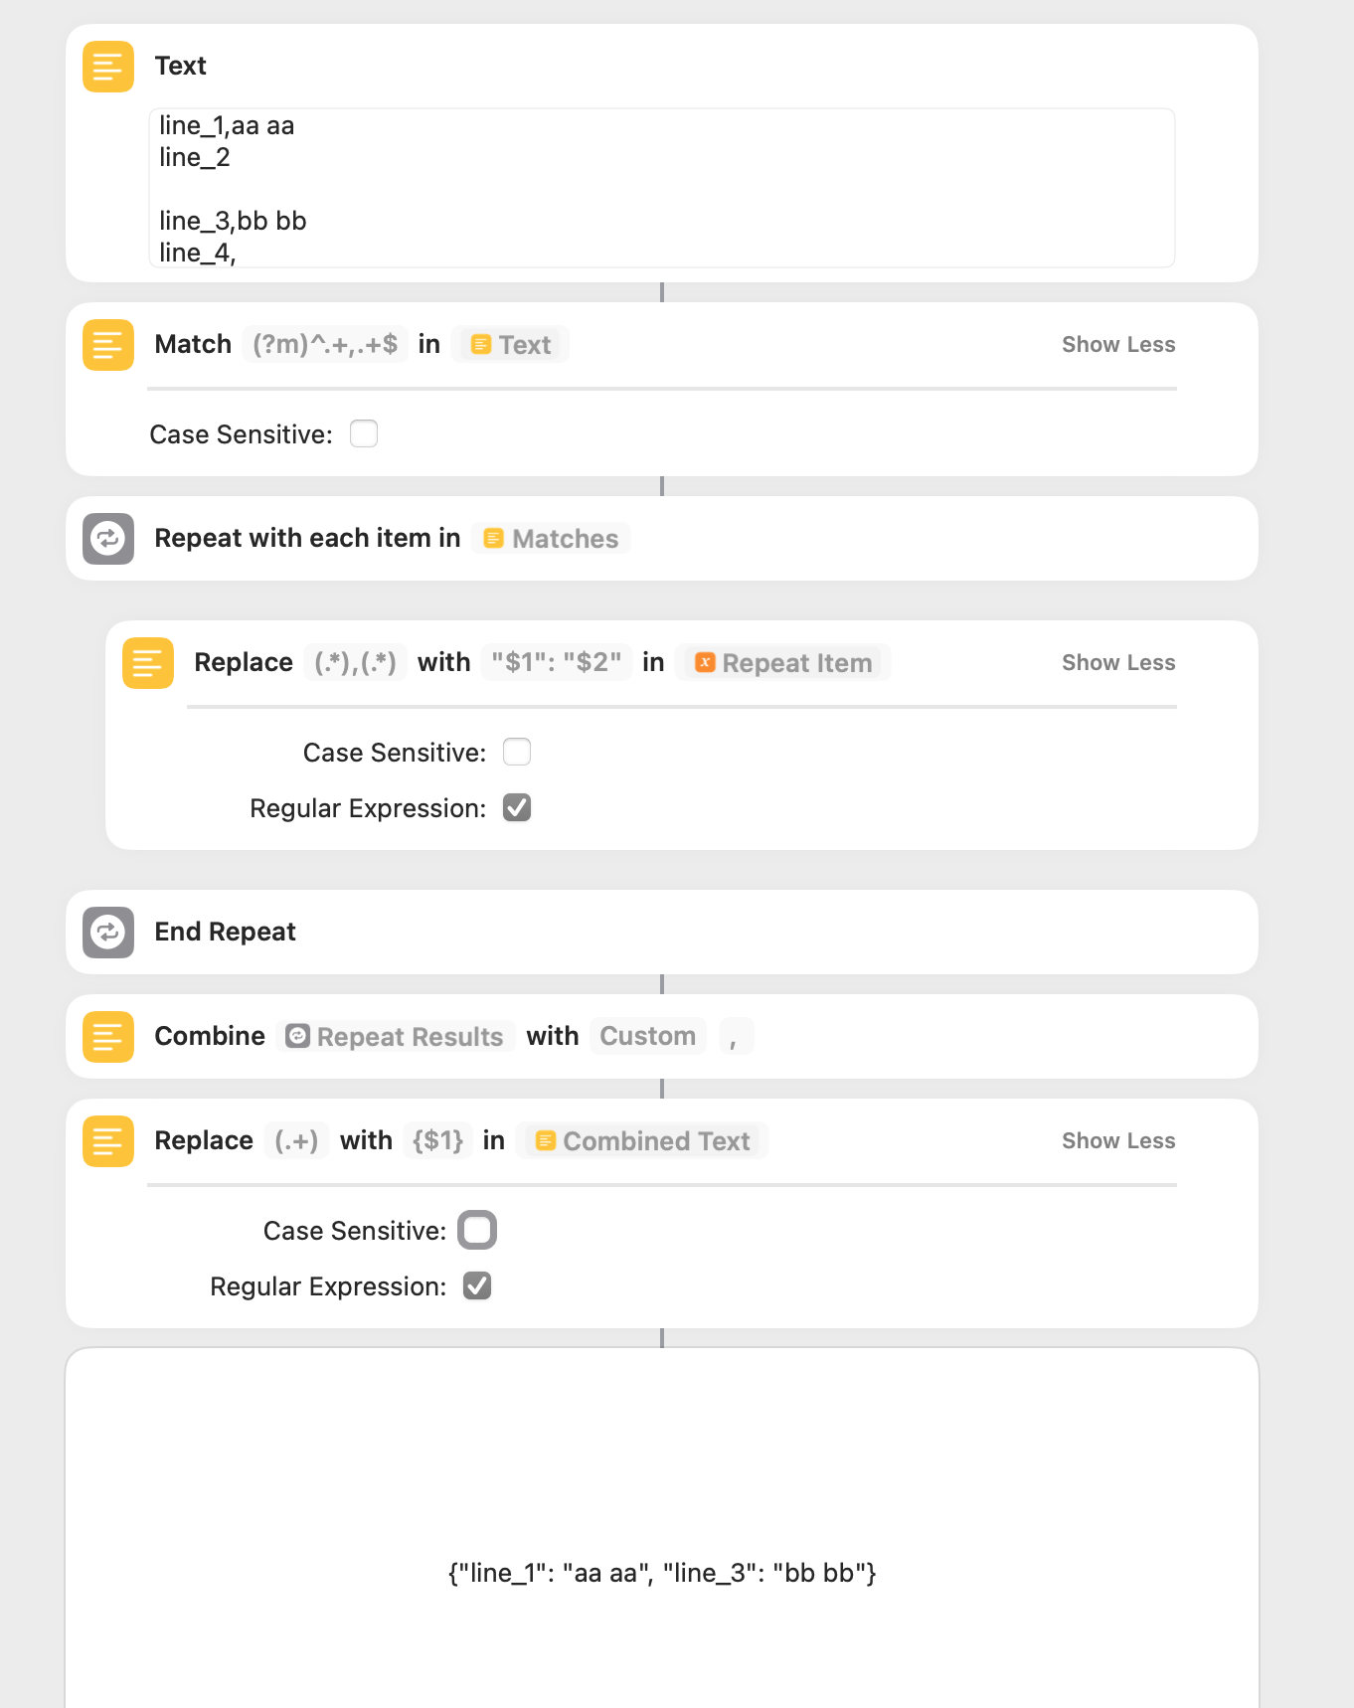Click the Repeat with each item icon

108,539
